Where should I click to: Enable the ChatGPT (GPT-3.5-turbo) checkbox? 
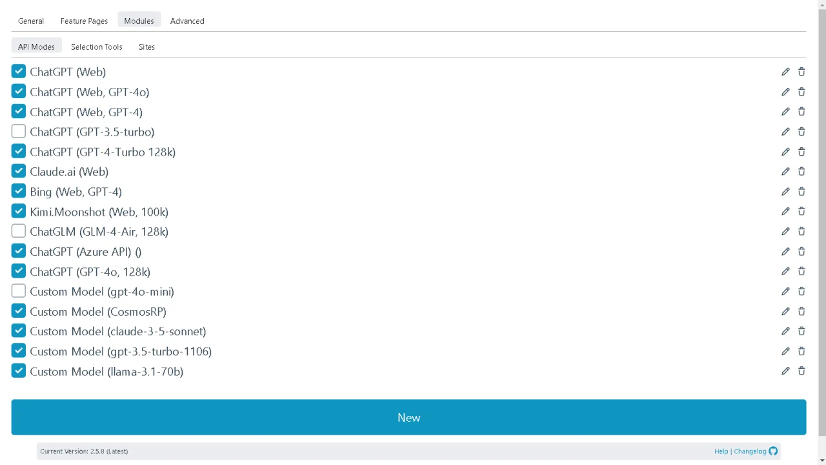coord(18,131)
